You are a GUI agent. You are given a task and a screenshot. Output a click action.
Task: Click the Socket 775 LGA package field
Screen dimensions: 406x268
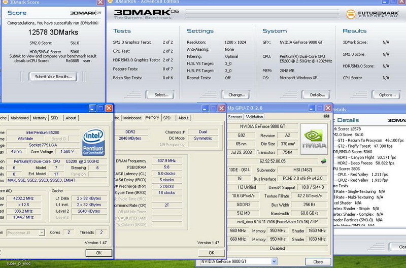43,145
